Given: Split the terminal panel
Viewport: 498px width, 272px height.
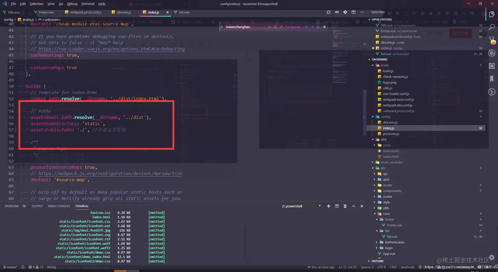Looking at the screenshot, I should click(337, 206).
